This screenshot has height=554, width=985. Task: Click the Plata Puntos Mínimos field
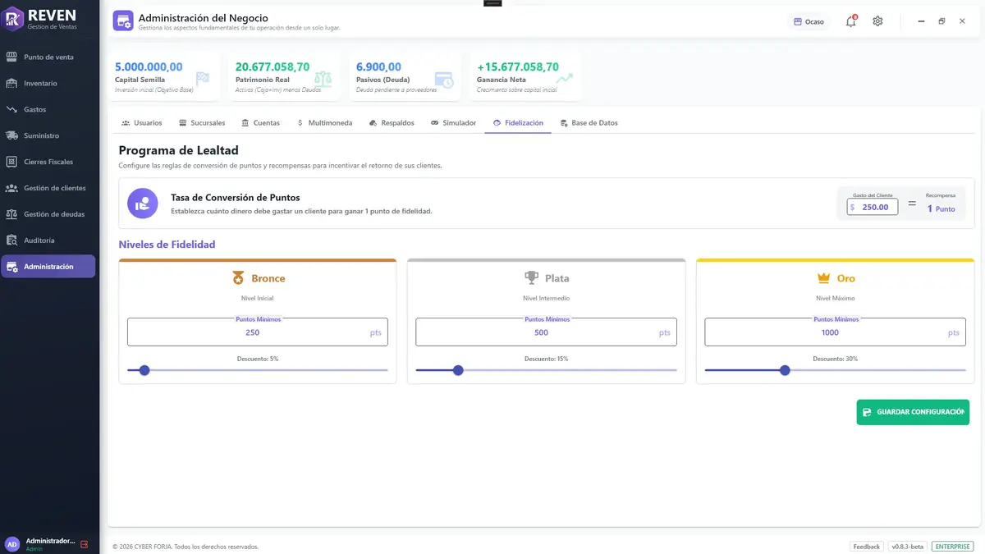[x=546, y=332]
